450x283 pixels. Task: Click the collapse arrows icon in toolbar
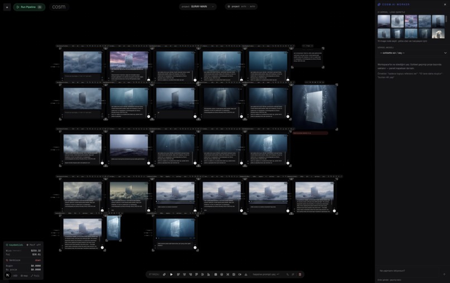228,275
